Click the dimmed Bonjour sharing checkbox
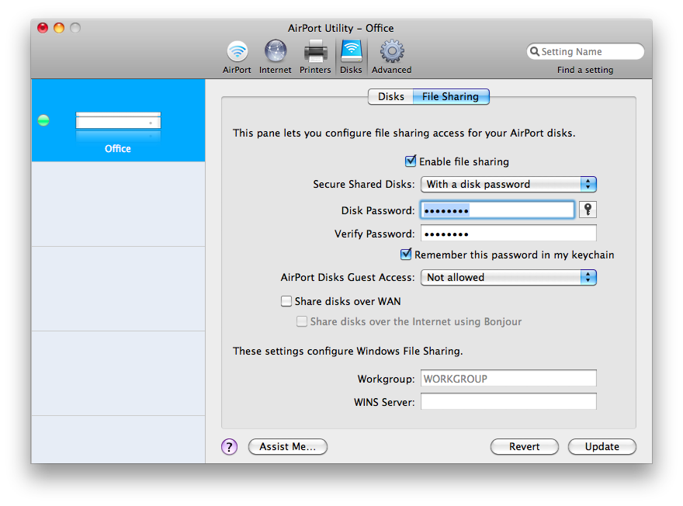683x506 pixels. point(301,321)
